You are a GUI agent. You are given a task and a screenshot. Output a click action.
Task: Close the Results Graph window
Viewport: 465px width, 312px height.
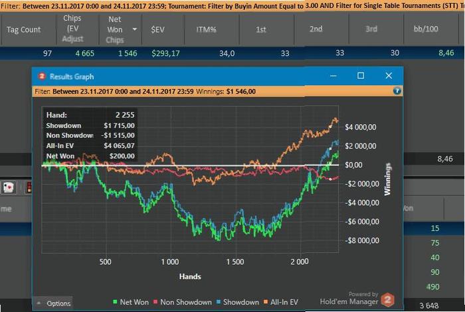point(389,76)
